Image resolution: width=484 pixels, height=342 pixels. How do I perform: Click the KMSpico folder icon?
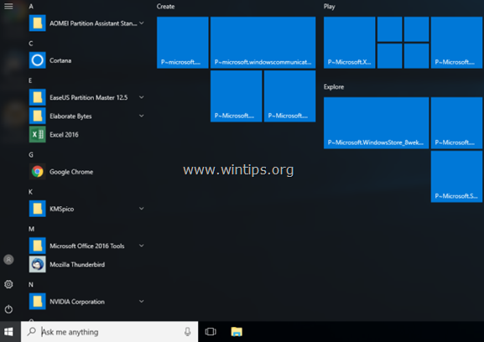point(38,209)
